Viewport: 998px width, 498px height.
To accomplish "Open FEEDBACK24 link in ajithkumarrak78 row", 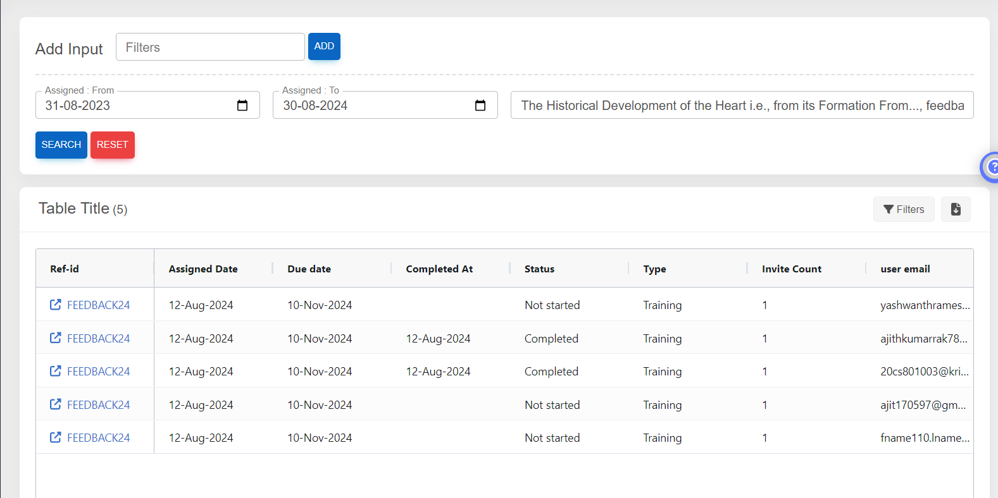I will (x=98, y=339).
